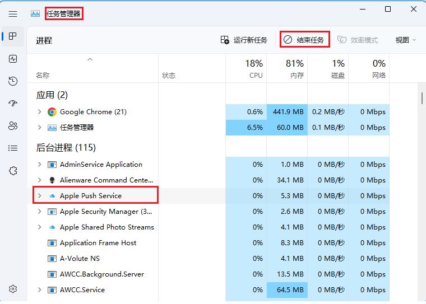Viewport: 426px width, 304px height.
Task: Open the Services page in sidebar
Action: pos(13,171)
